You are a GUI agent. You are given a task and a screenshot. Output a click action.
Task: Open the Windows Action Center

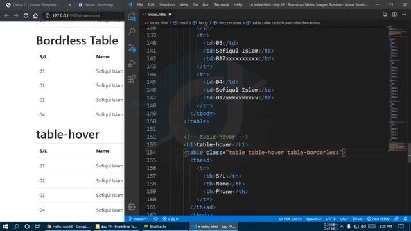(x=401, y=227)
